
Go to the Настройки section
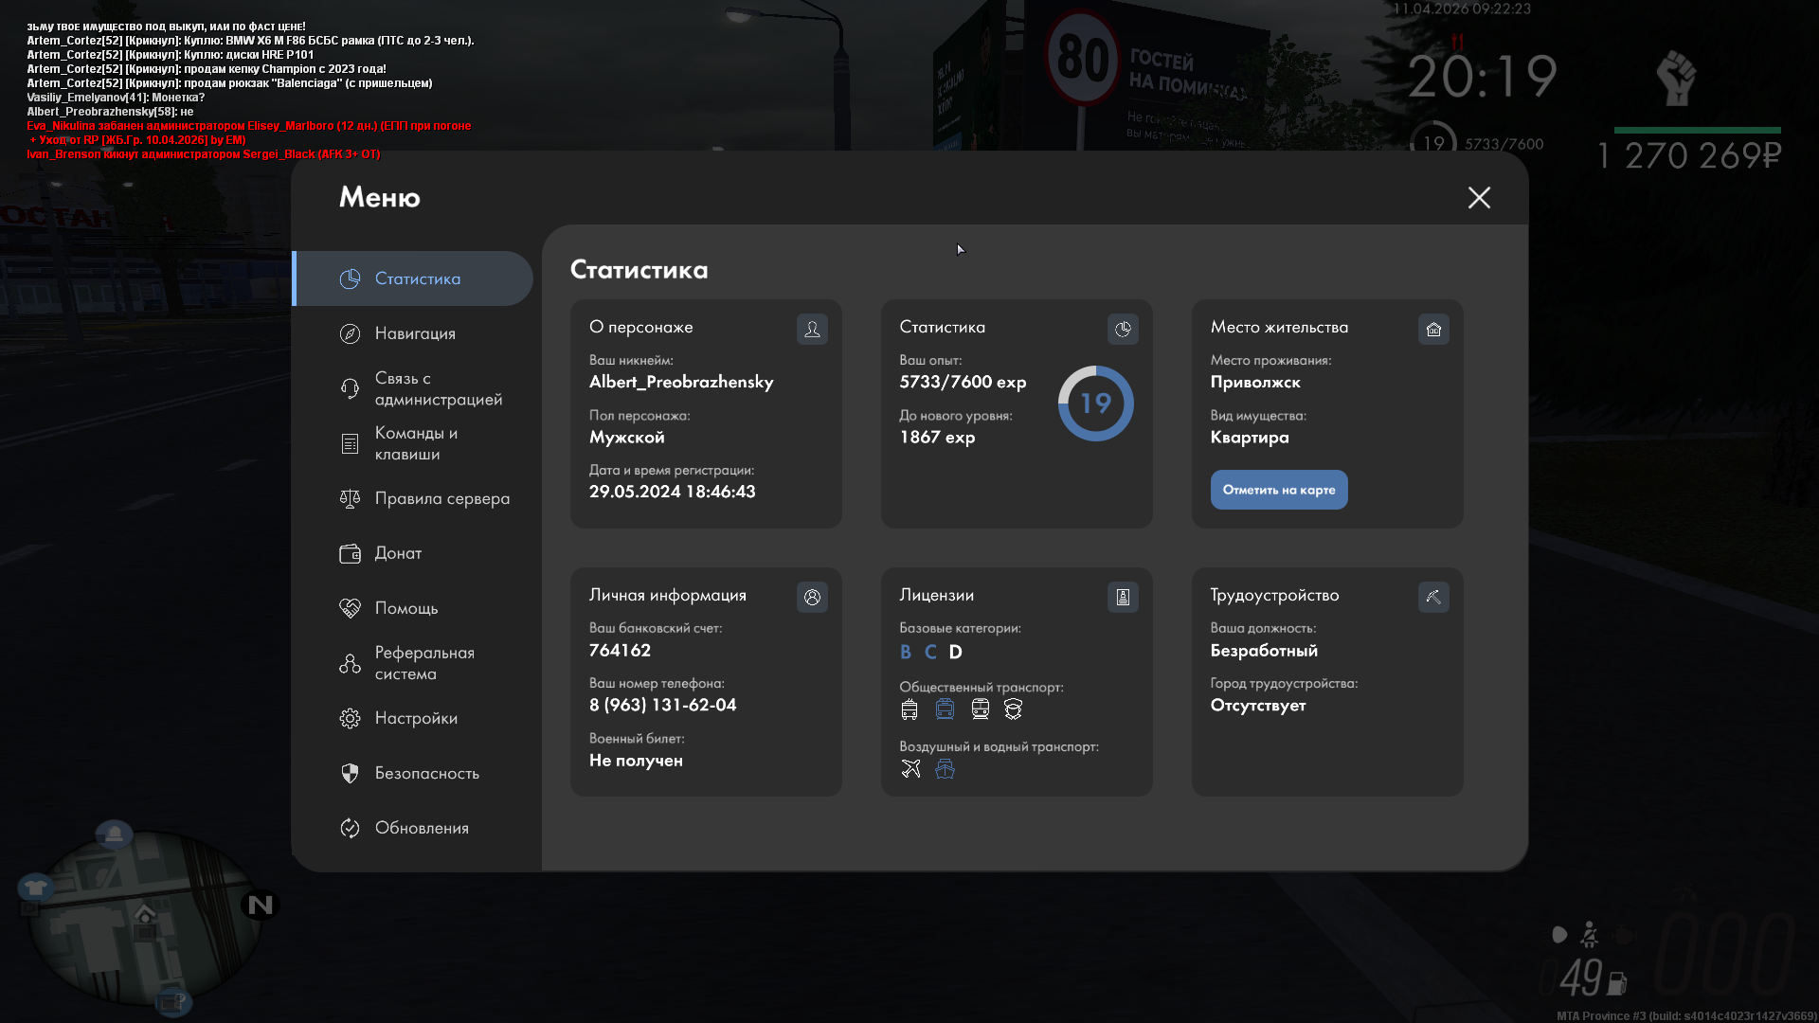[416, 718]
